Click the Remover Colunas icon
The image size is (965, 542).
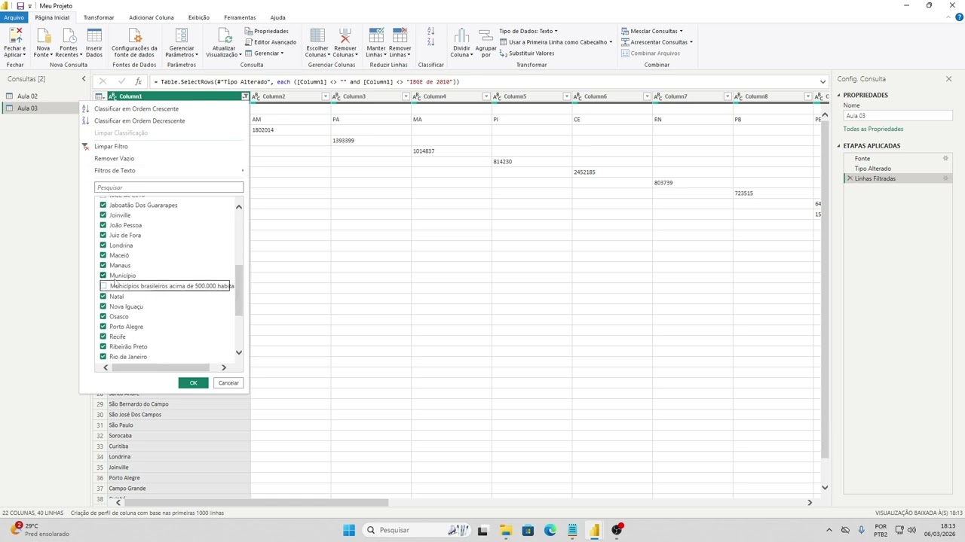(345, 35)
